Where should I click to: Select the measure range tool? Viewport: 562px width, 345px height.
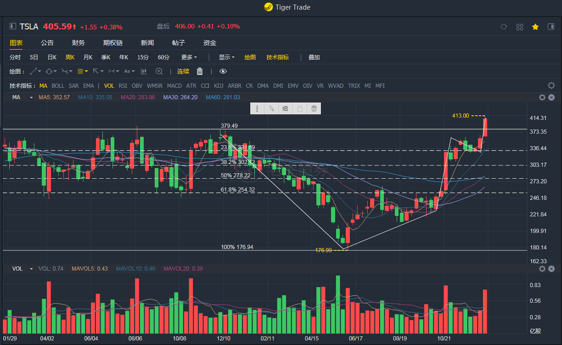[x=111, y=71]
